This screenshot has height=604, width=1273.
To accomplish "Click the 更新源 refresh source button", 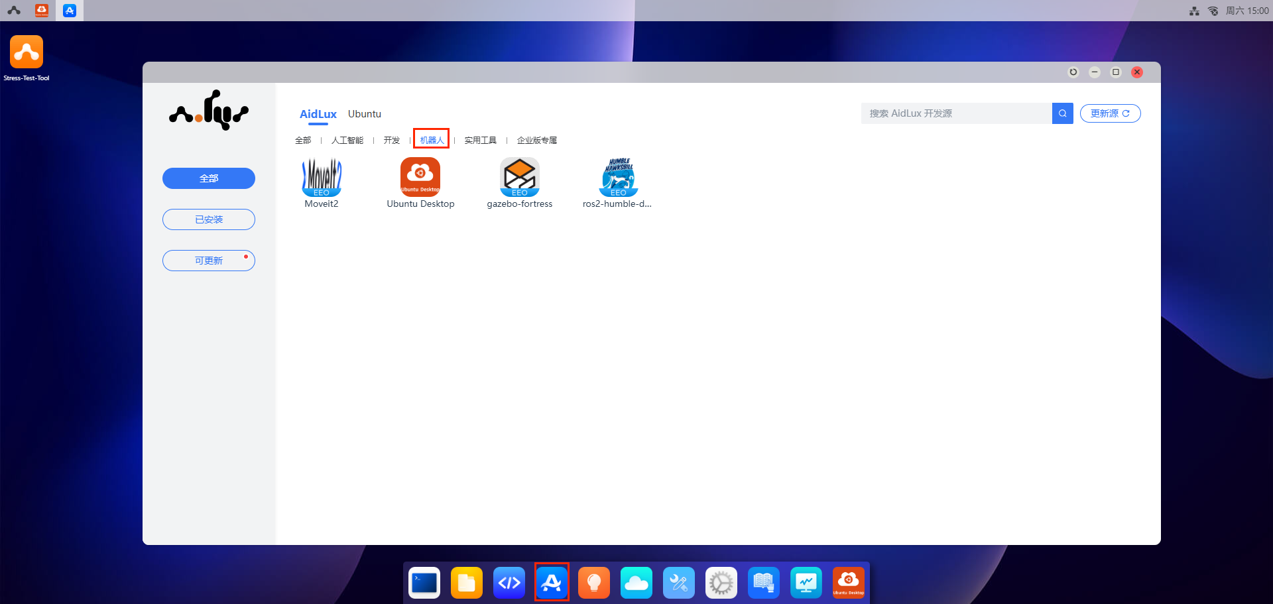I will coord(1110,113).
